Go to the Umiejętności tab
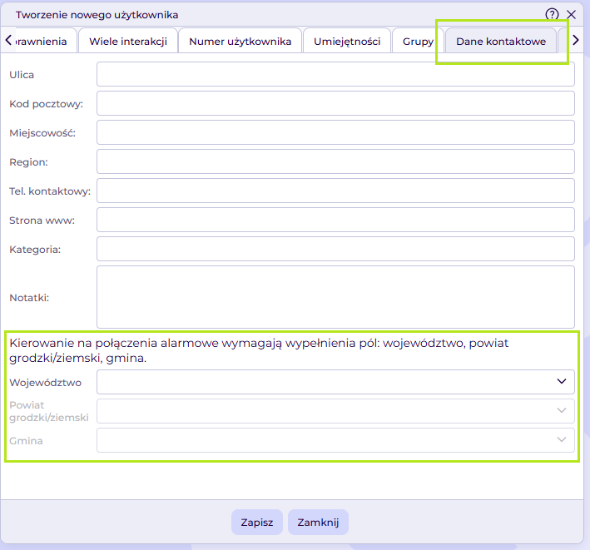The height and width of the screenshot is (550, 590). 347,41
